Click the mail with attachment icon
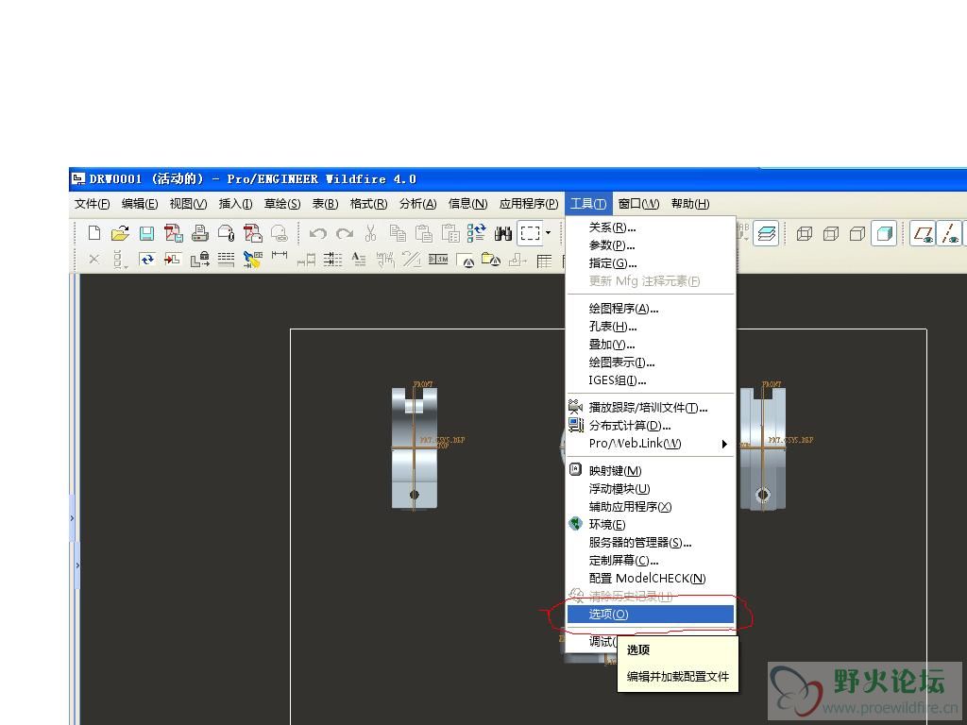Image resolution: width=967 pixels, height=725 pixels. coord(227,233)
